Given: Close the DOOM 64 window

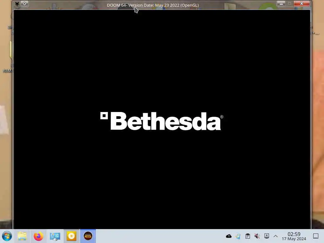Looking at the screenshot, I should (x=302, y=3).
